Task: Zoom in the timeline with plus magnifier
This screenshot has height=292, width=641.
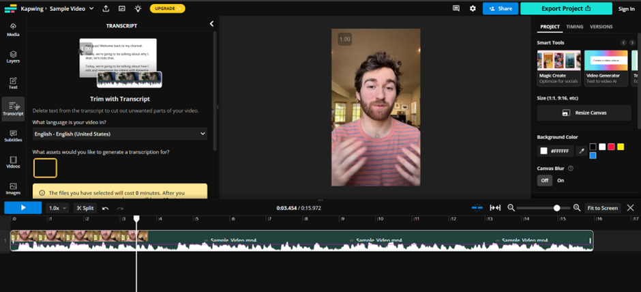Action: 577,208
